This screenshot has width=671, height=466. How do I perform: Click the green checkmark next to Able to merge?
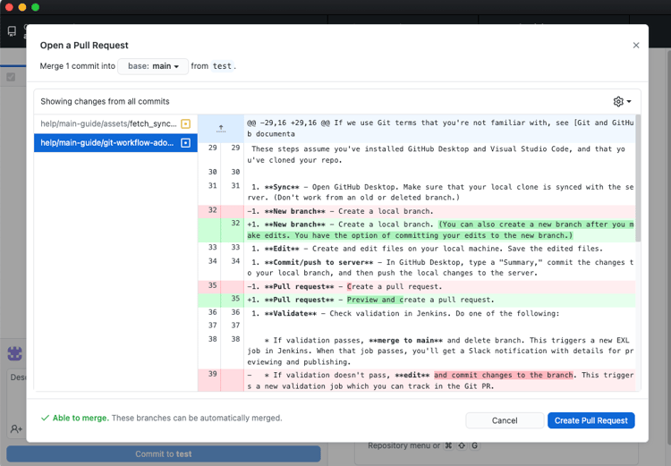coord(45,418)
